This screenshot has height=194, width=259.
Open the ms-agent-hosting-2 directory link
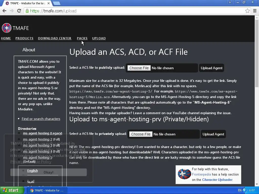point(37,139)
